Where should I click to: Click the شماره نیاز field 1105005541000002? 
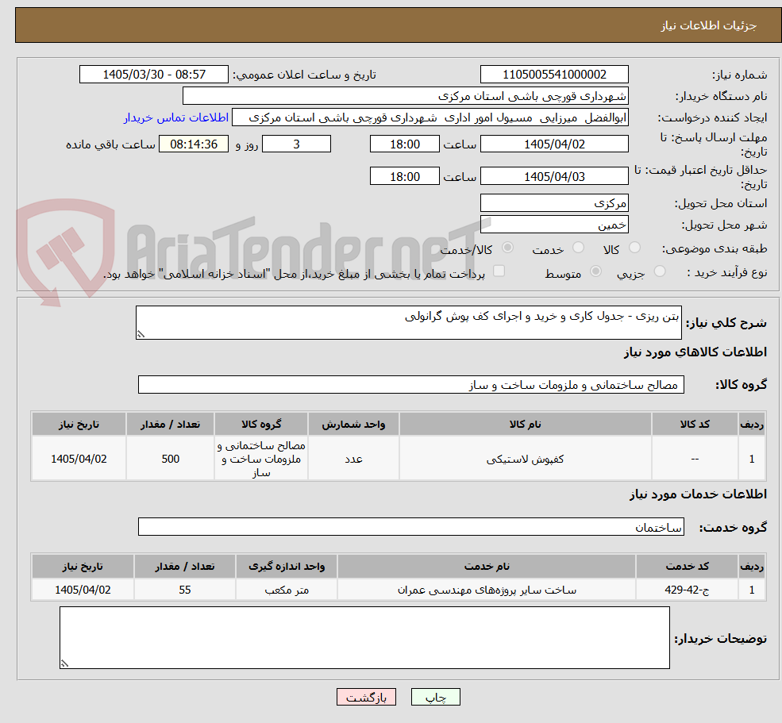coord(554,75)
